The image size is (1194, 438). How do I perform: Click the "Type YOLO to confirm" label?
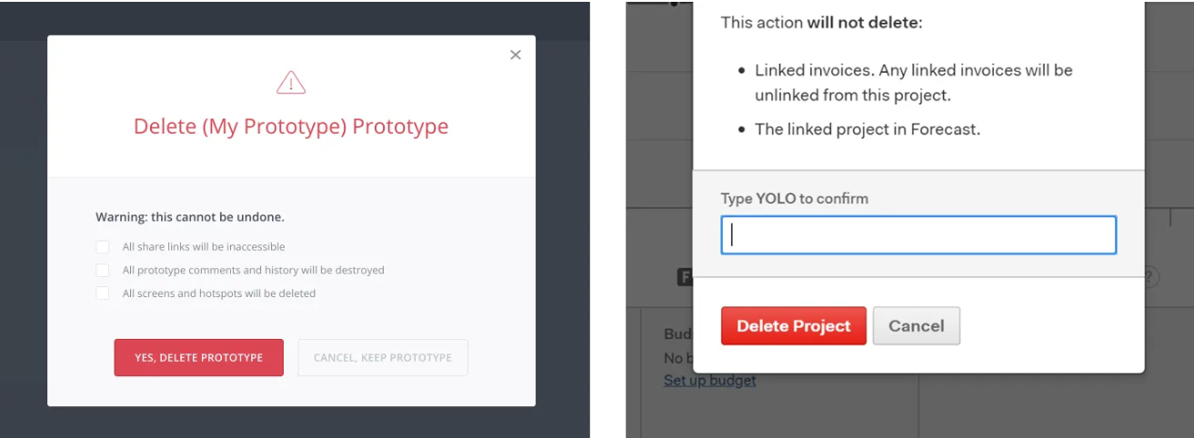coord(794,198)
